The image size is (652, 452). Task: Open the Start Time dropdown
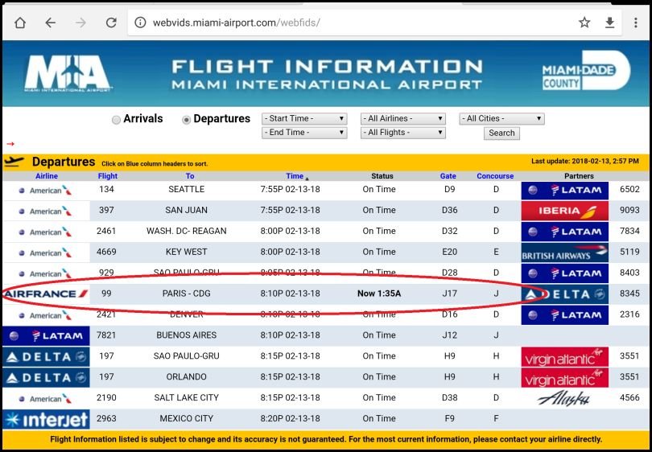304,118
